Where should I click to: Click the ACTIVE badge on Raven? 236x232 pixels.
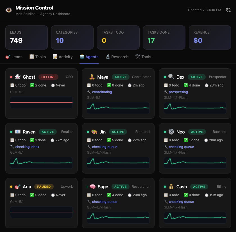pyautogui.click(x=48, y=132)
